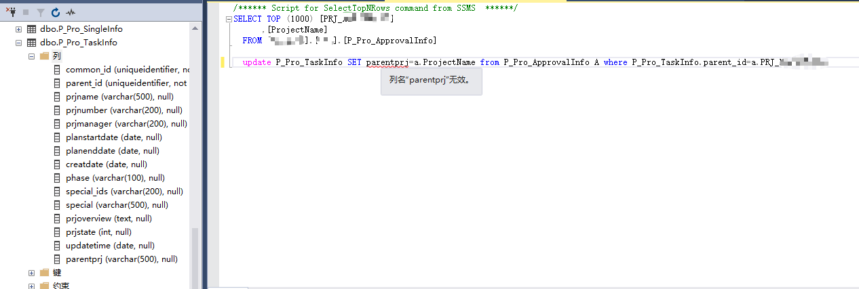Place cursor on underlined parentprj in query
This screenshot has width=859, height=289.
[x=387, y=62]
